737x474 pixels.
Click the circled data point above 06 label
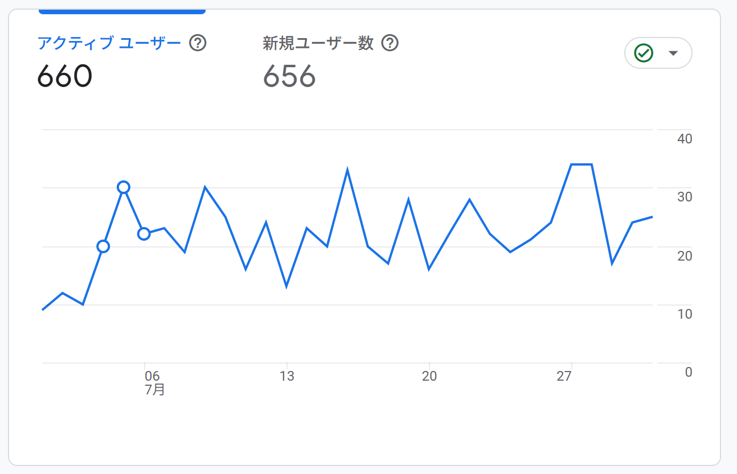click(144, 234)
